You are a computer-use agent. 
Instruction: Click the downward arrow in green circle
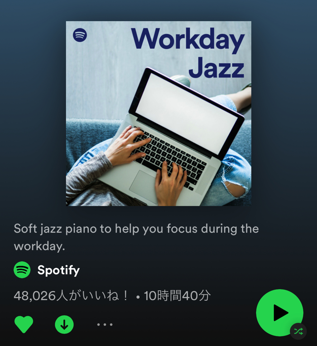[64, 325]
